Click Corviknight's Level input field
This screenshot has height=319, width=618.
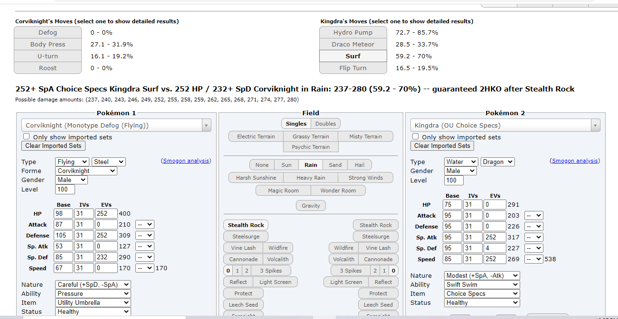click(x=65, y=190)
